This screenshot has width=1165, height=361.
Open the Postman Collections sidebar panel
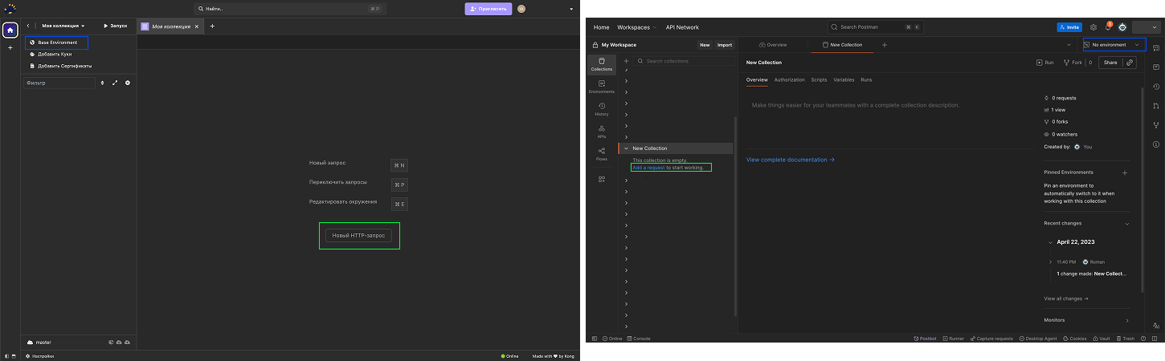[601, 64]
